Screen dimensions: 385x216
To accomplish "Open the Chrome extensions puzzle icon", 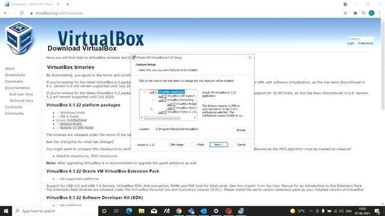I will [x=355, y=13].
